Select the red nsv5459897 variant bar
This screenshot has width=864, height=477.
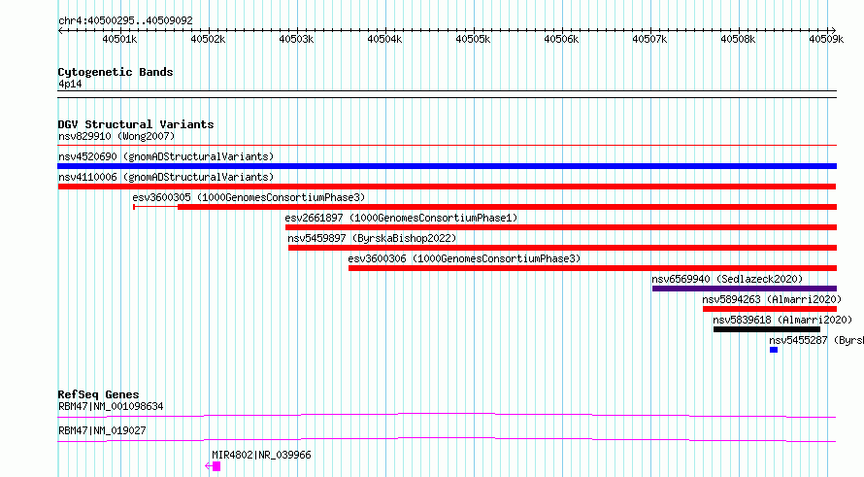click(x=563, y=248)
